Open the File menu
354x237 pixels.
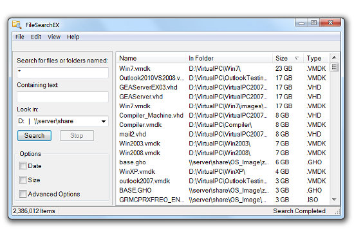point(20,37)
